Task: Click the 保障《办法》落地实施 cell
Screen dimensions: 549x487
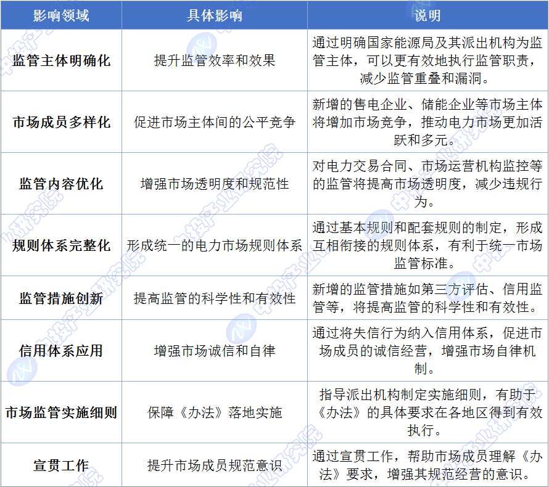Action: coord(215,412)
